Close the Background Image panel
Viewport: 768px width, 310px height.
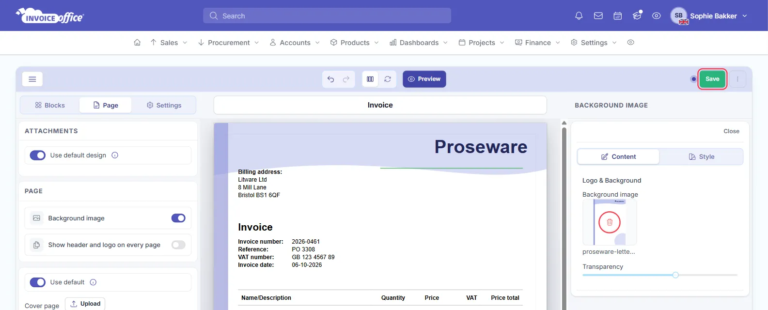[x=731, y=131]
